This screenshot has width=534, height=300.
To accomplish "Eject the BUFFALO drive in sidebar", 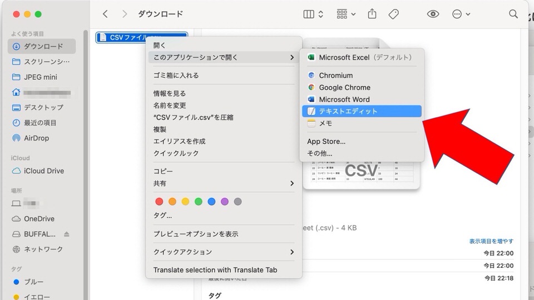I will [67, 234].
